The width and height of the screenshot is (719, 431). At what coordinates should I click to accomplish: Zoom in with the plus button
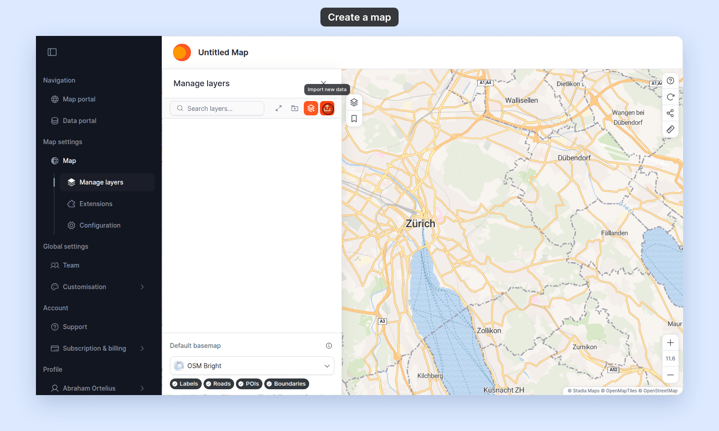(670, 343)
